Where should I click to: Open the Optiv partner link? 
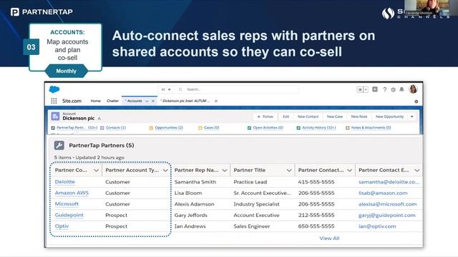point(62,226)
